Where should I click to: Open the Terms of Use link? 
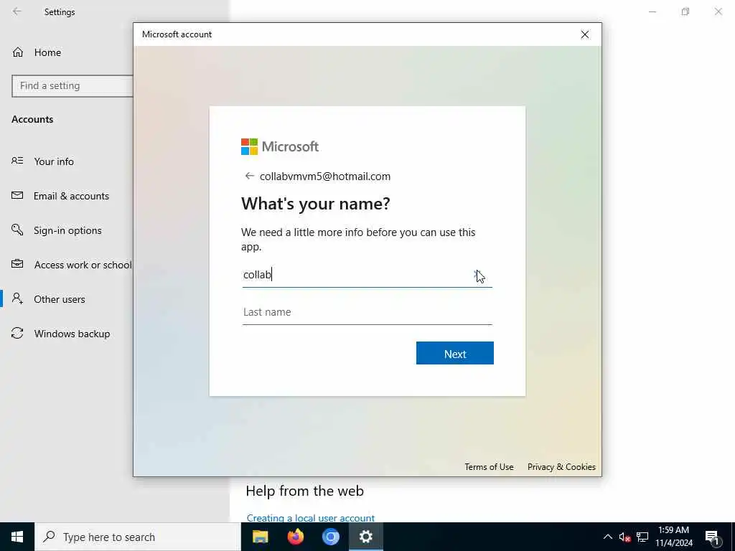click(489, 467)
